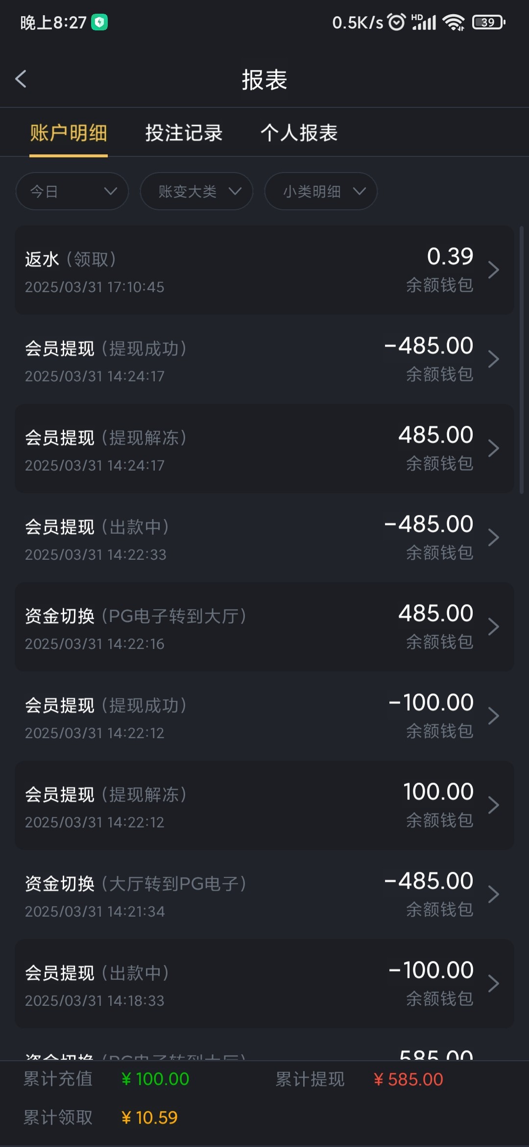Open details arrow for 返水 0.39 entry
Image resolution: width=529 pixels, height=1147 pixels.
point(493,270)
